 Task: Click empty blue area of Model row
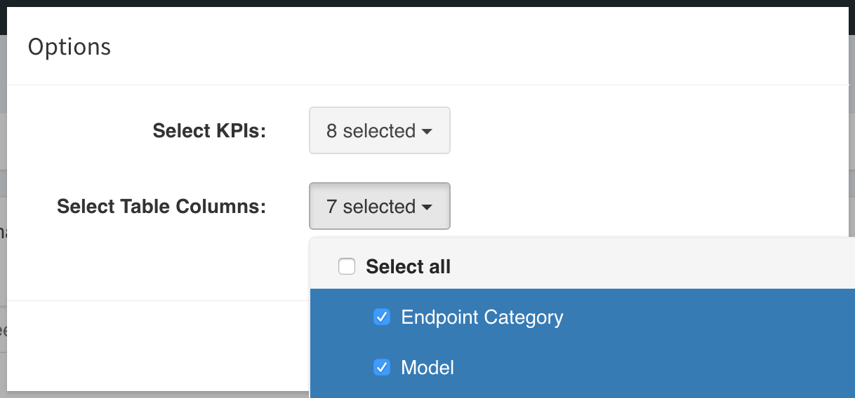coord(653,367)
